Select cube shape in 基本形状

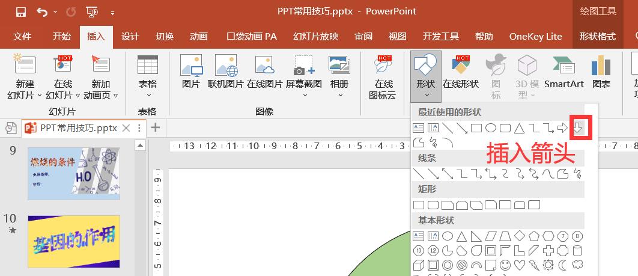click(x=419, y=265)
